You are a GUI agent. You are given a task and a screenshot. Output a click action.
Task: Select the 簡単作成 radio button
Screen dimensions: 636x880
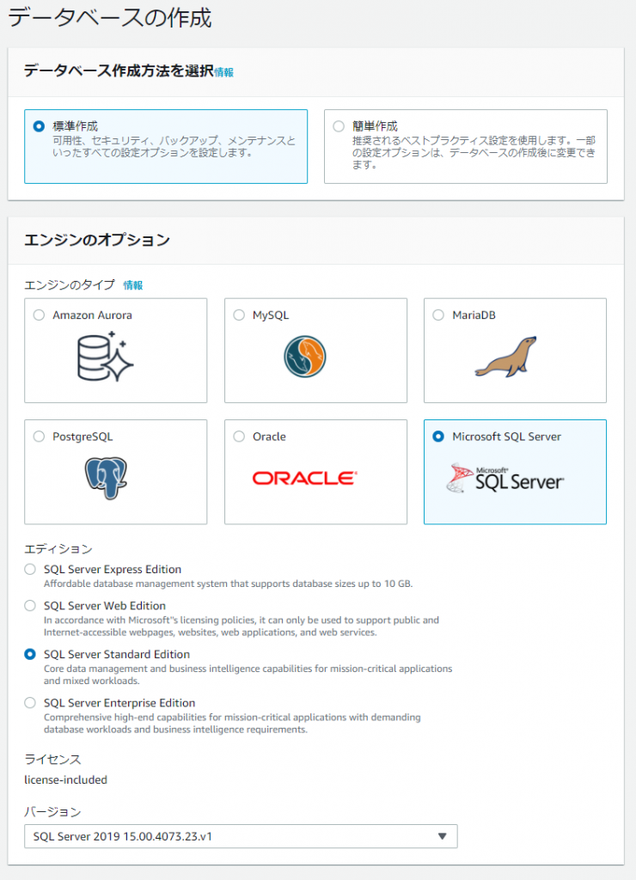[x=339, y=126]
